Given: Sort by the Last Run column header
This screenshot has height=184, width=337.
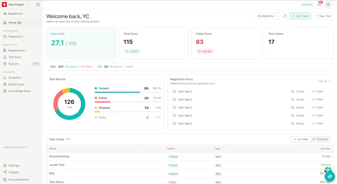Looking at the screenshot, I should 325,149.
